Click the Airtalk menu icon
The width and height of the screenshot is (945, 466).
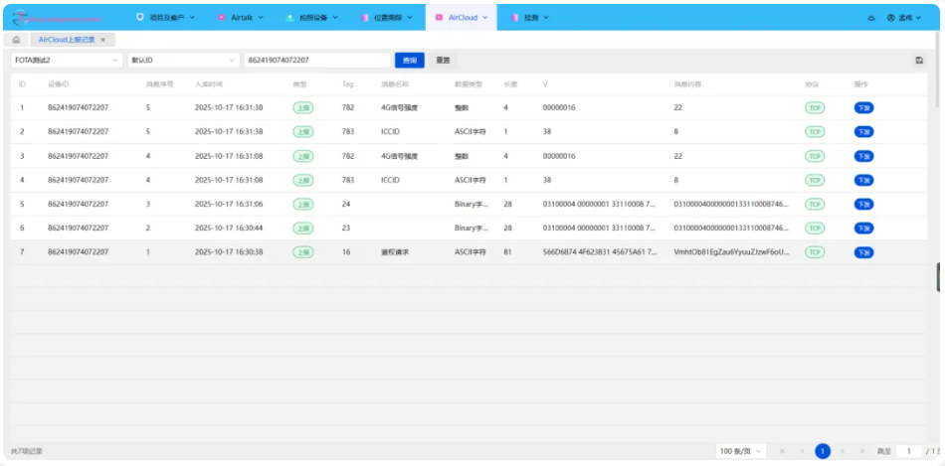point(221,18)
